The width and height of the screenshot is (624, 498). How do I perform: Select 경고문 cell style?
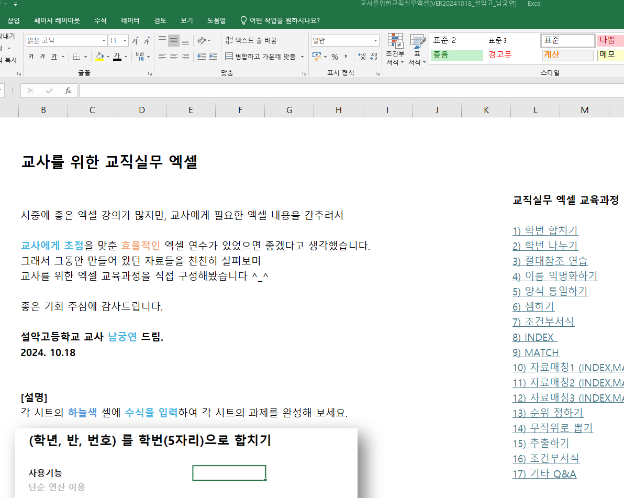click(512, 55)
